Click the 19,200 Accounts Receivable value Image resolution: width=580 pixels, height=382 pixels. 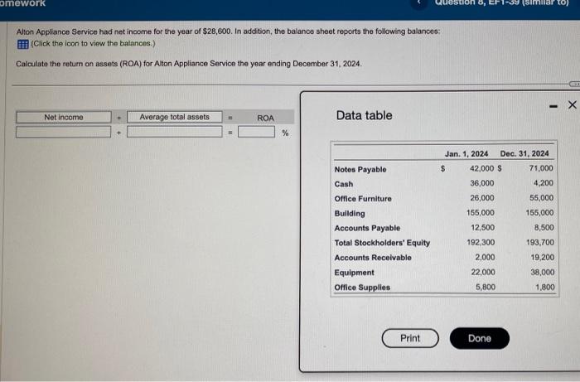(x=543, y=258)
